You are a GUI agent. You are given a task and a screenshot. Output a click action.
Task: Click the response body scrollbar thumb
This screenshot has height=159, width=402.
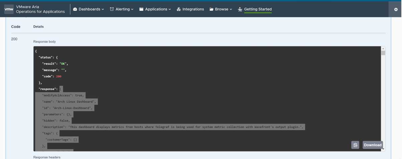(383, 53)
